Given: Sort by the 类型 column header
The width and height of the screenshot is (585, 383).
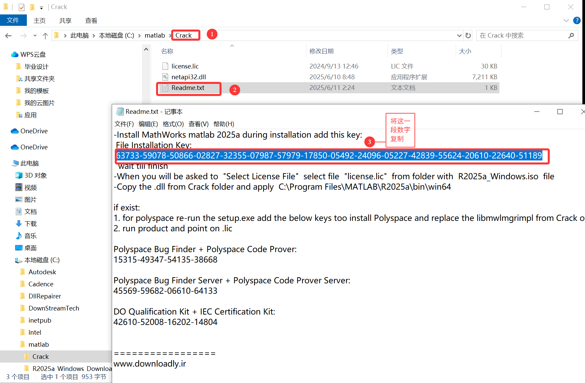Looking at the screenshot, I should click(x=397, y=51).
